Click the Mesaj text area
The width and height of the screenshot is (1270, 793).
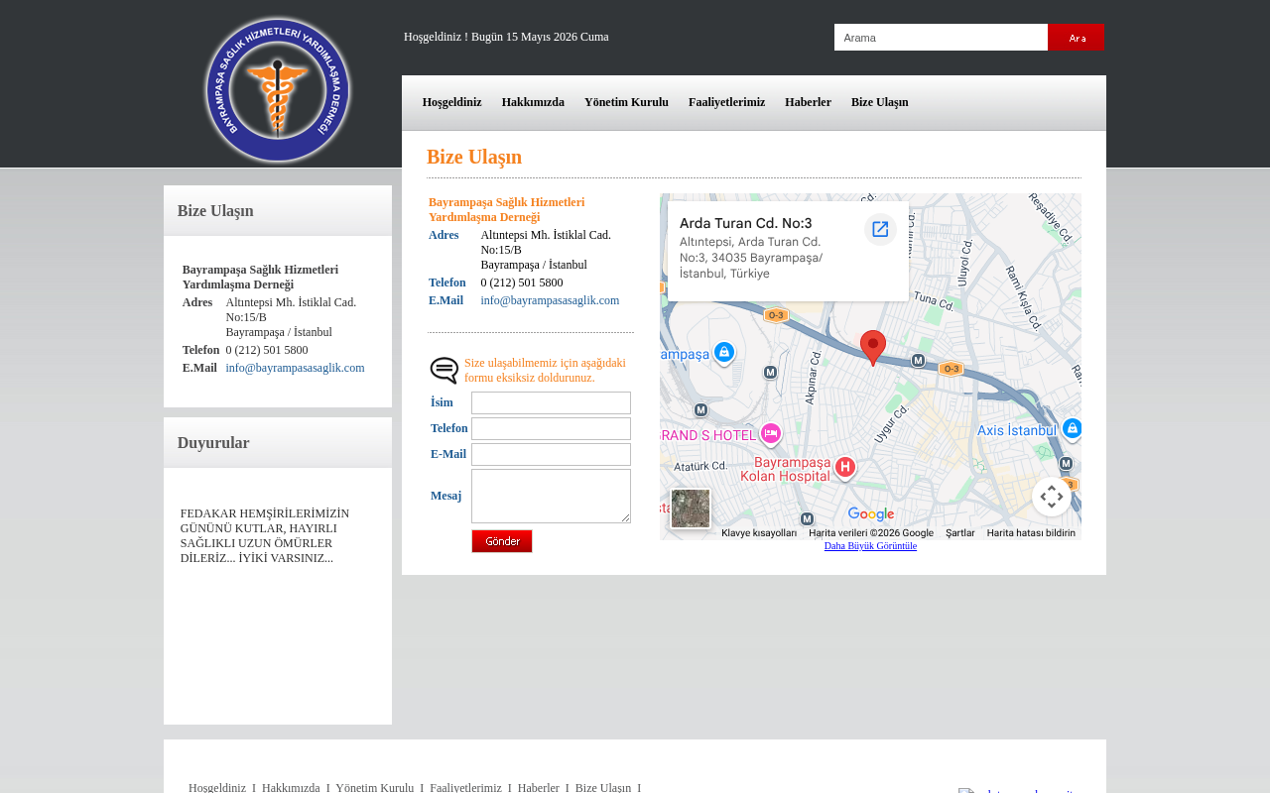tap(551, 496)
